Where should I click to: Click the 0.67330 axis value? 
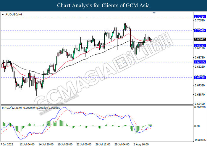[x=200, y=85]
